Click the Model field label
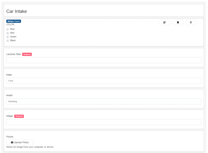The height and width of the screenshot is (153, 208). 9,96
